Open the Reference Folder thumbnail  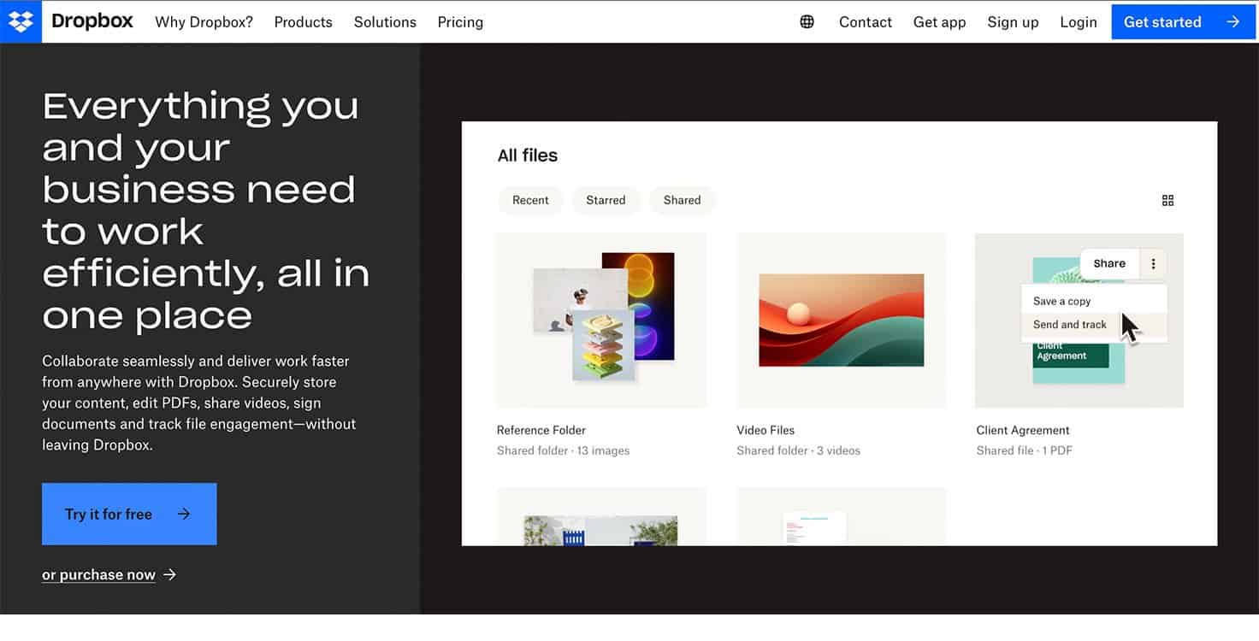tap(601, 320)
